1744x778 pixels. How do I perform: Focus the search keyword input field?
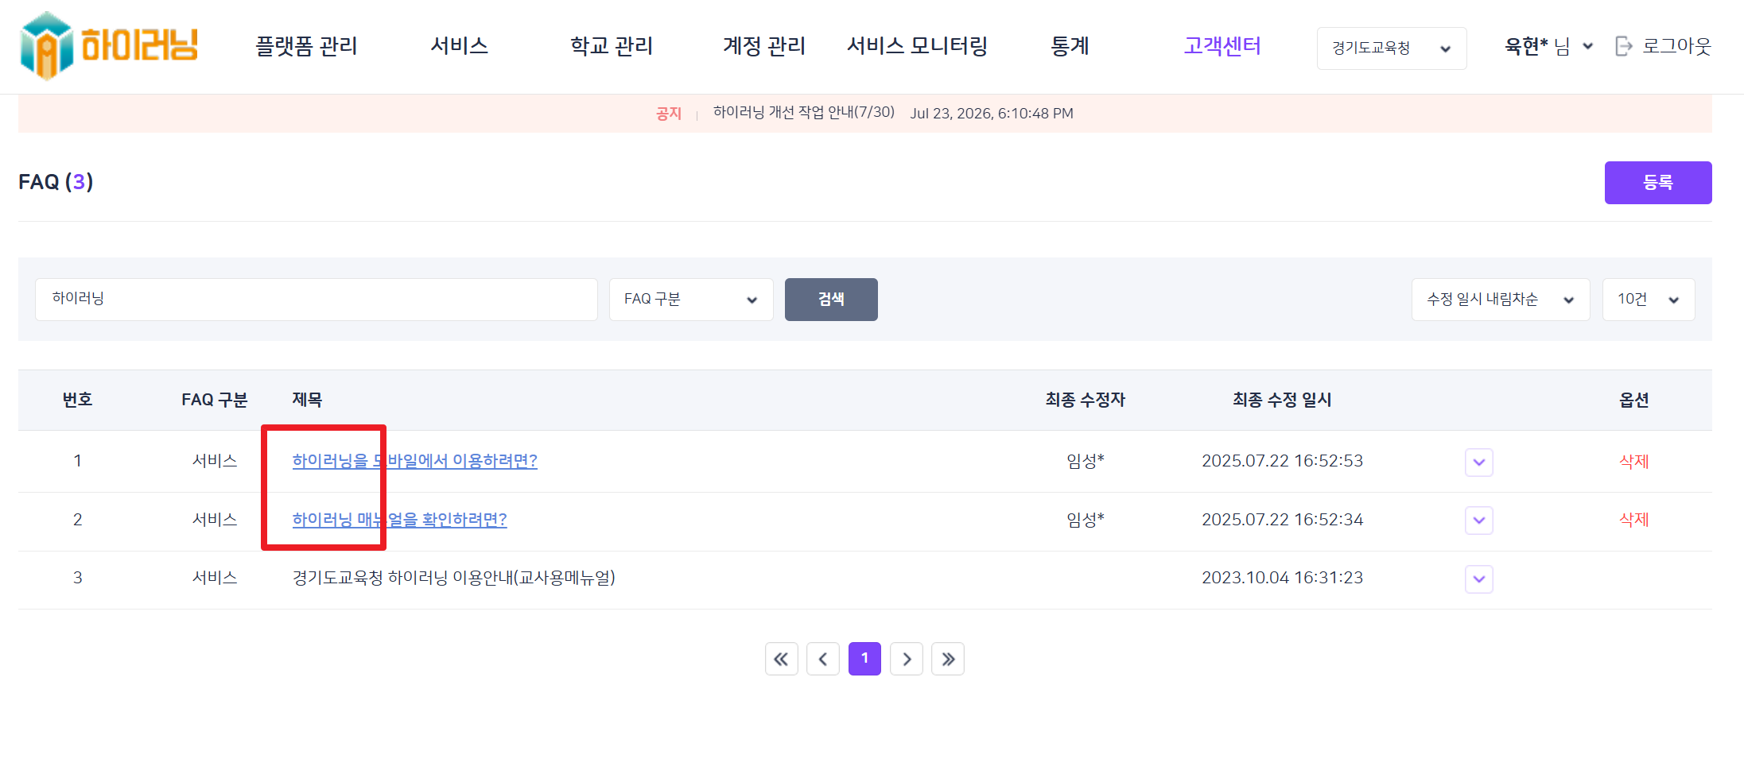(317, 300)
